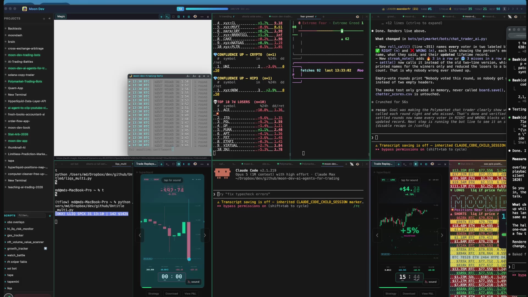Open the Polymarket-Trading-Bots project
This screenshot has height=297, width=528.
pos(25,81)
